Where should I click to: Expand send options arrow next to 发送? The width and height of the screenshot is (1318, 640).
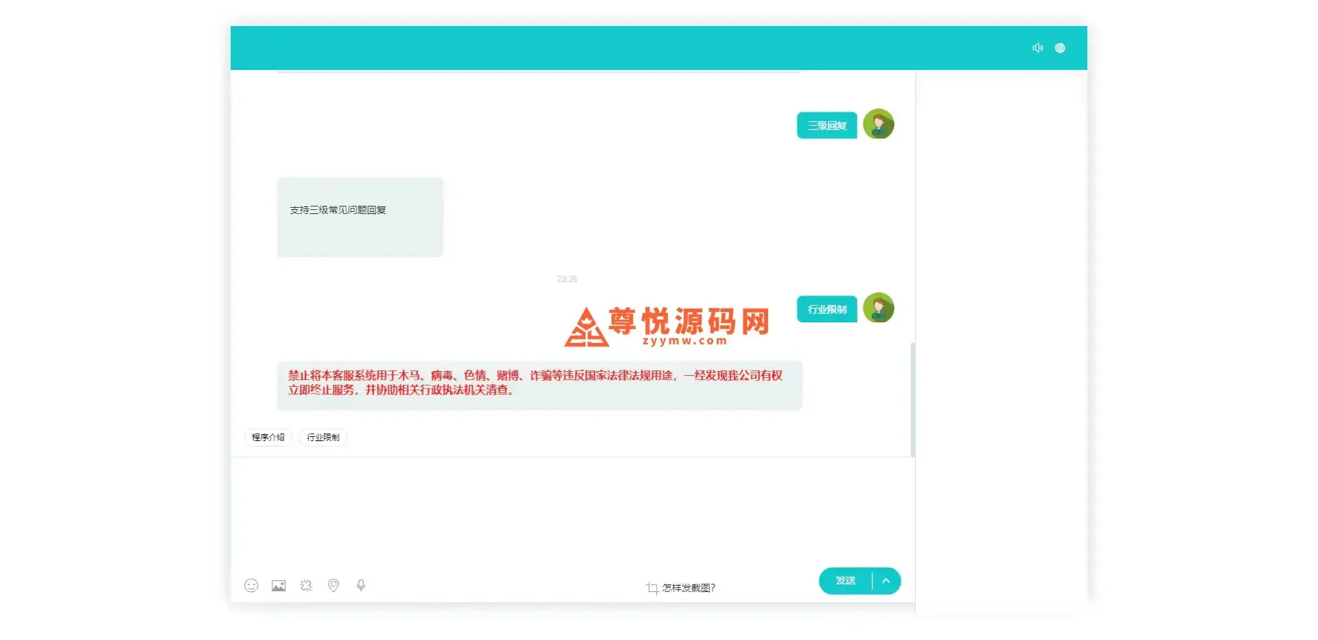pyautogui.click(x=886, y=581)
